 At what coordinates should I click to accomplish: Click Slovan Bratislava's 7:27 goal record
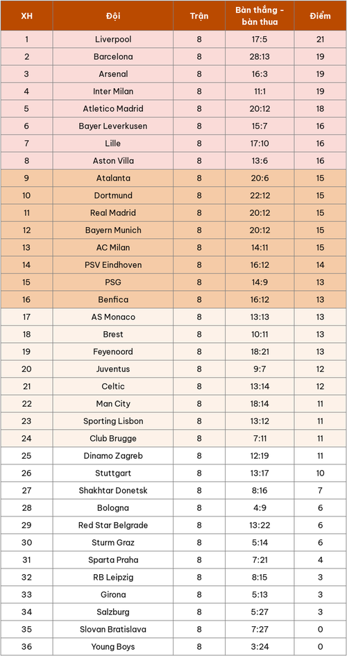click(260, 630)
